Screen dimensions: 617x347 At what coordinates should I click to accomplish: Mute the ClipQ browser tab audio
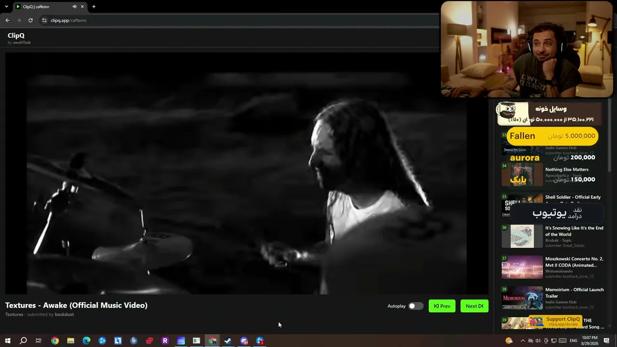[74, 7]
